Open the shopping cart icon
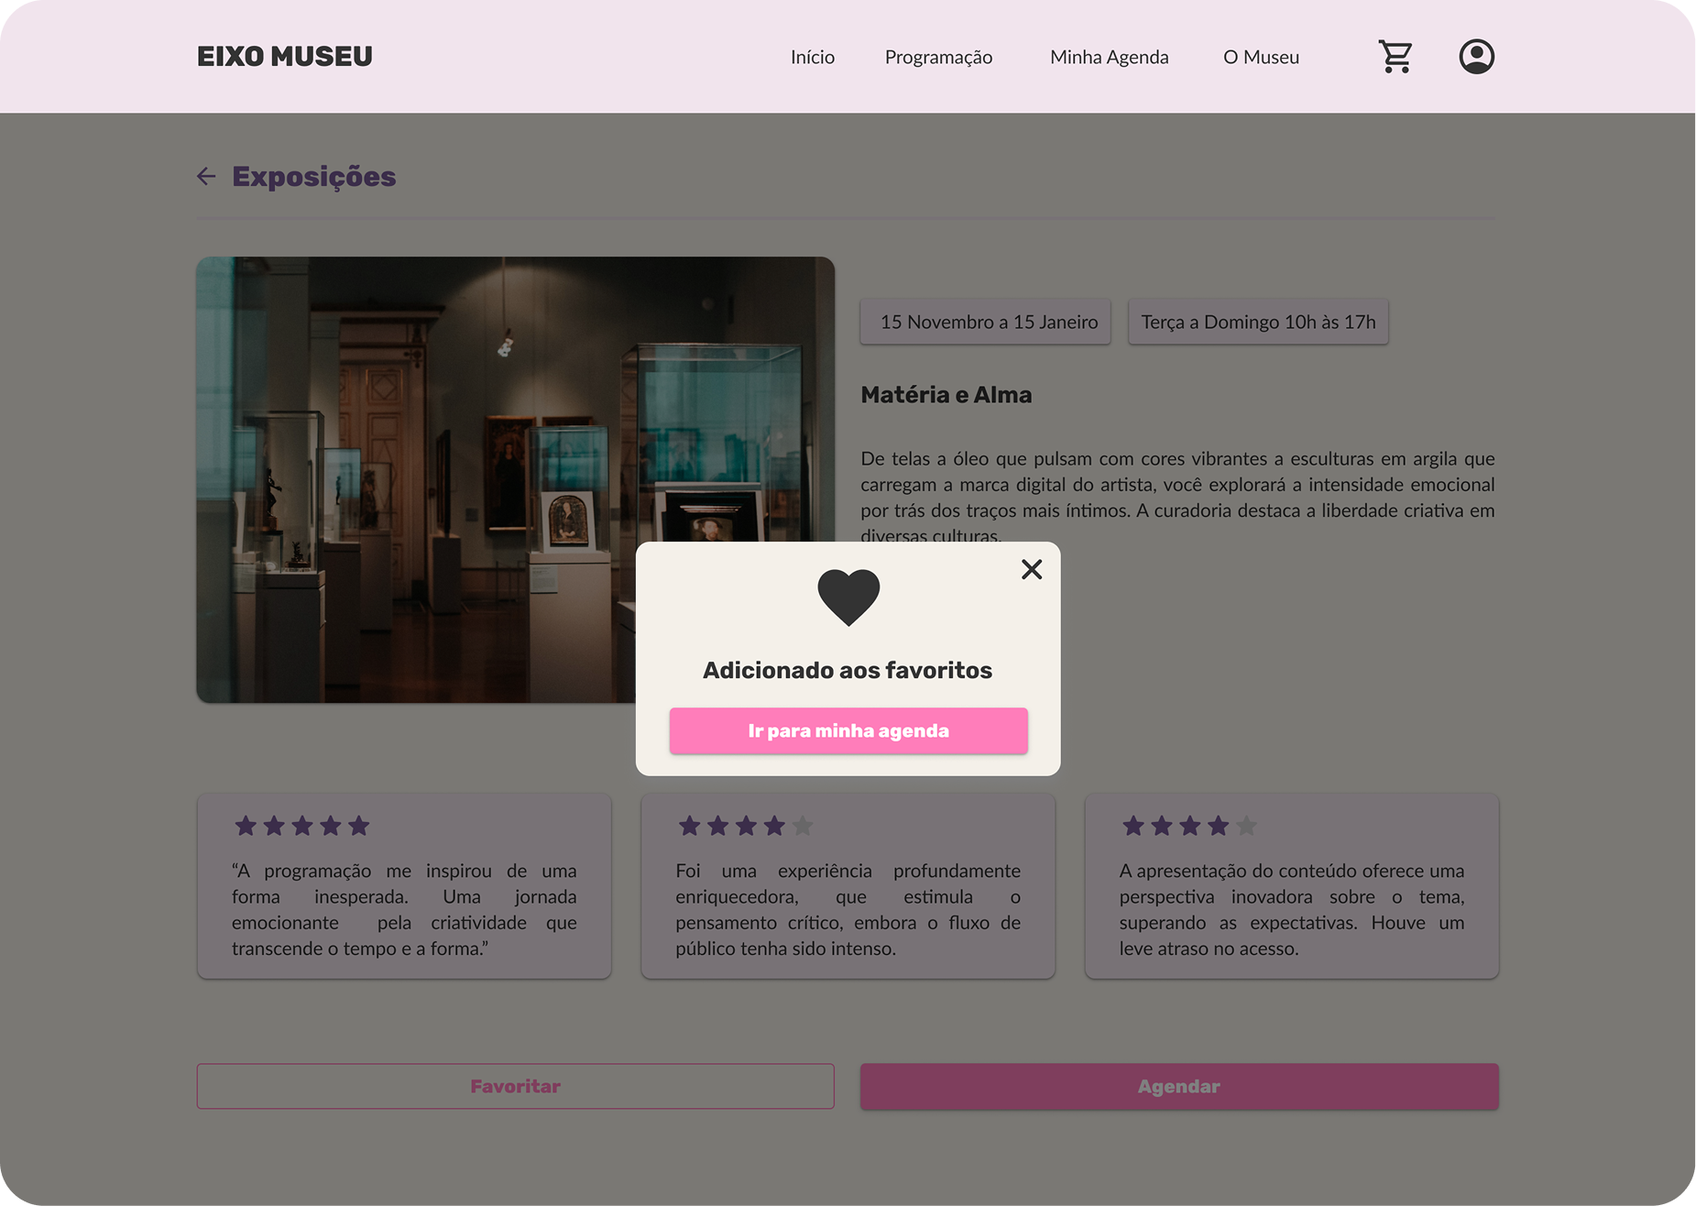The image size is (1696, 1206). [1395, 57]
